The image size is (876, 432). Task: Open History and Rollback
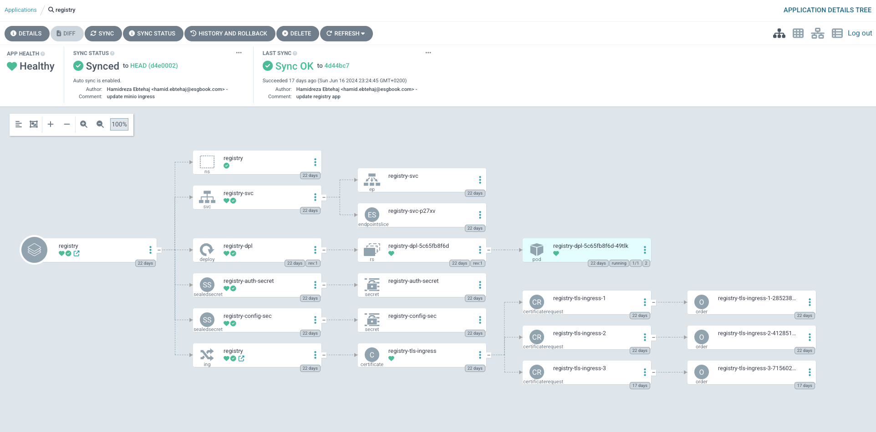coord(229,34)
